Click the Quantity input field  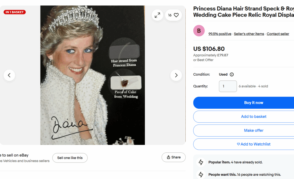228,86
